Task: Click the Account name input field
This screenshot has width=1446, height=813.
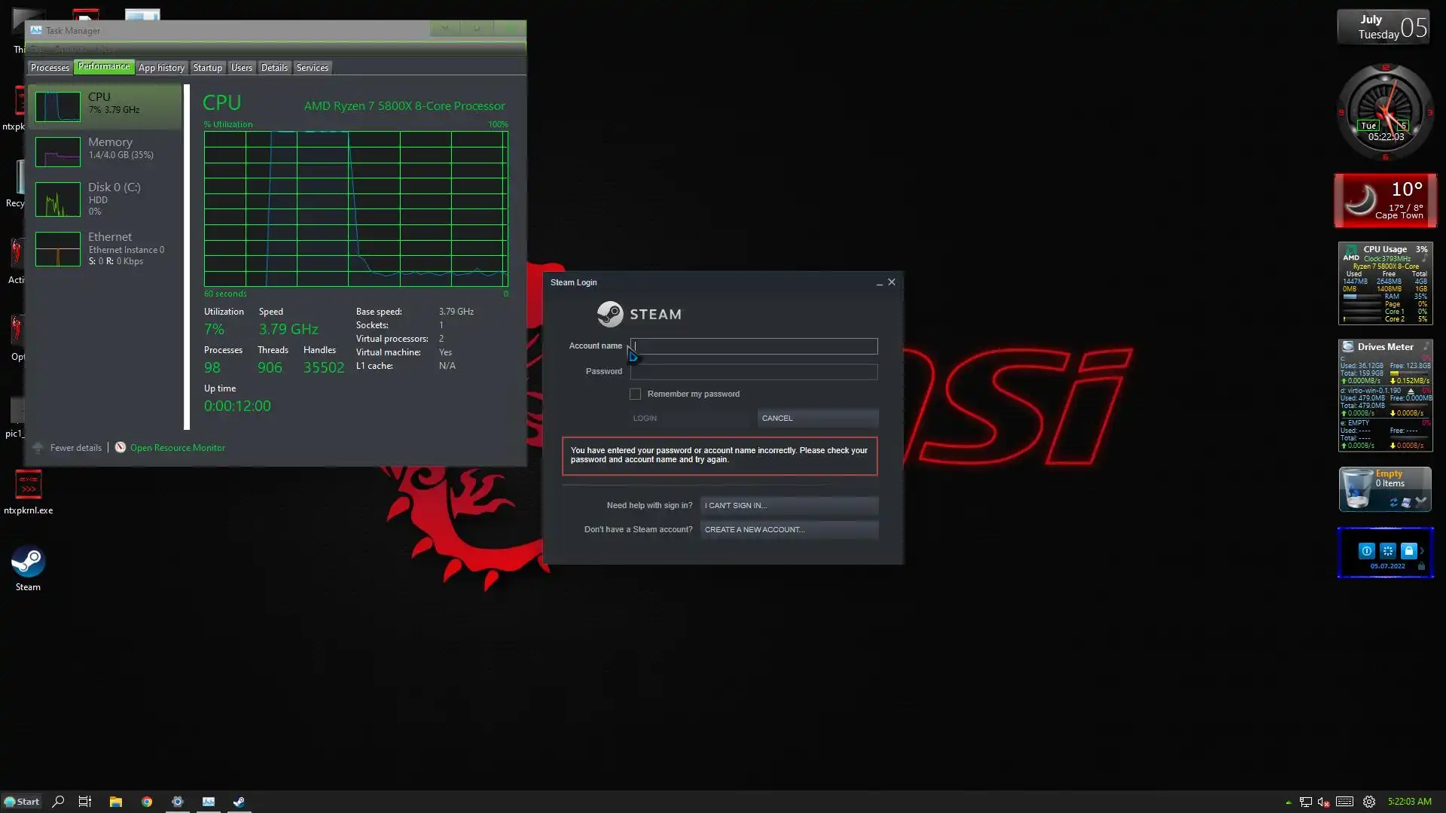Action: click(x=754, y=346)
